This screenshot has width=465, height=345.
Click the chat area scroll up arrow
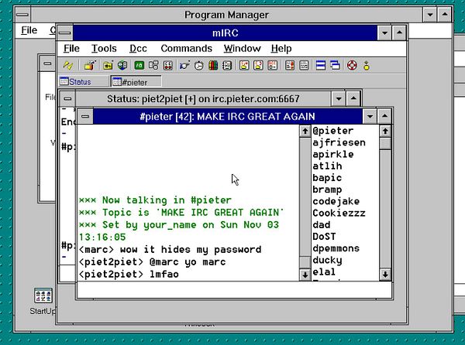[x=305, y=131]
